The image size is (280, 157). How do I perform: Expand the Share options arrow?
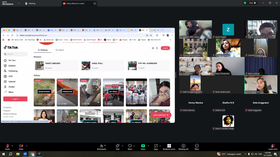[x=148, y=146]
